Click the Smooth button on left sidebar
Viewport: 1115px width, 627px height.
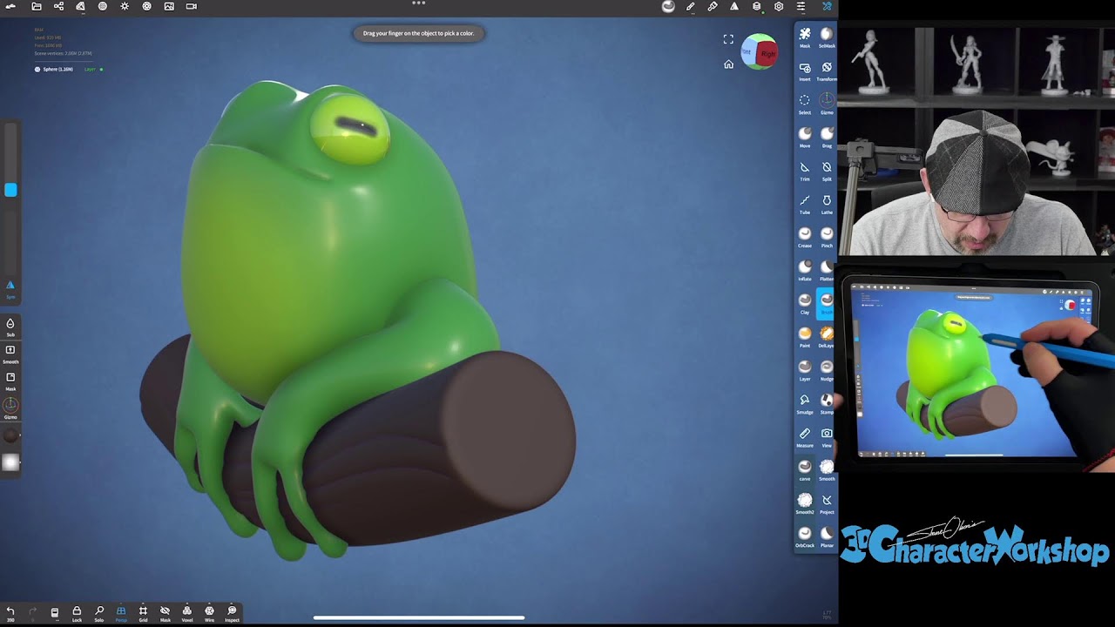pos(10,353)
